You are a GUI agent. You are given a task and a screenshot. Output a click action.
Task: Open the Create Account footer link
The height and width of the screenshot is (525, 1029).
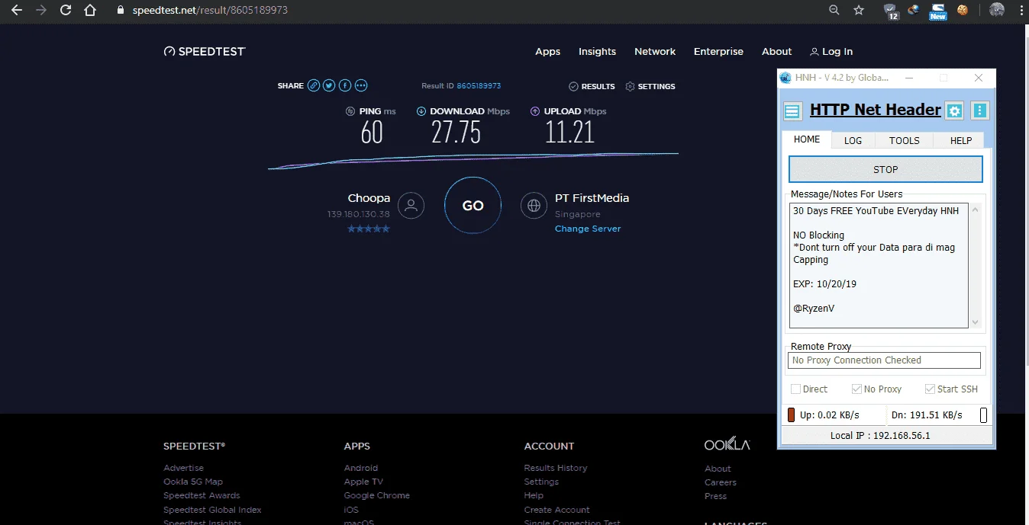coord(557,510)
